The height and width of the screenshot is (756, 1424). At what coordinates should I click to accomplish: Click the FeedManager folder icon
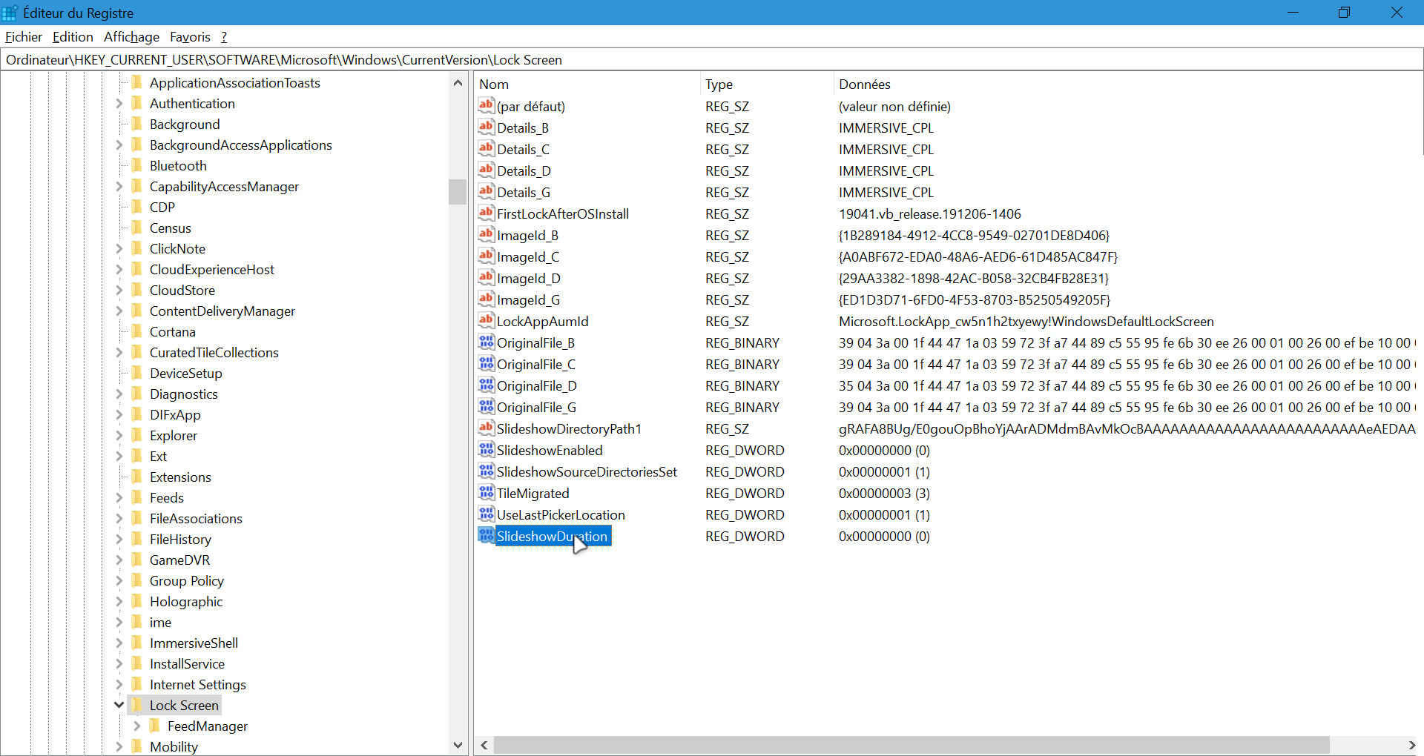[155, 726]
